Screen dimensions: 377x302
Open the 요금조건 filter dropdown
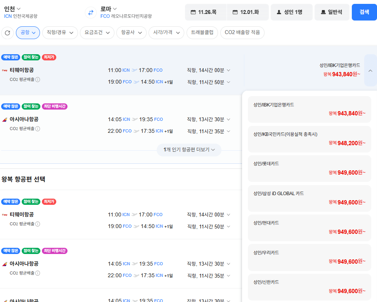coord(97,33)
